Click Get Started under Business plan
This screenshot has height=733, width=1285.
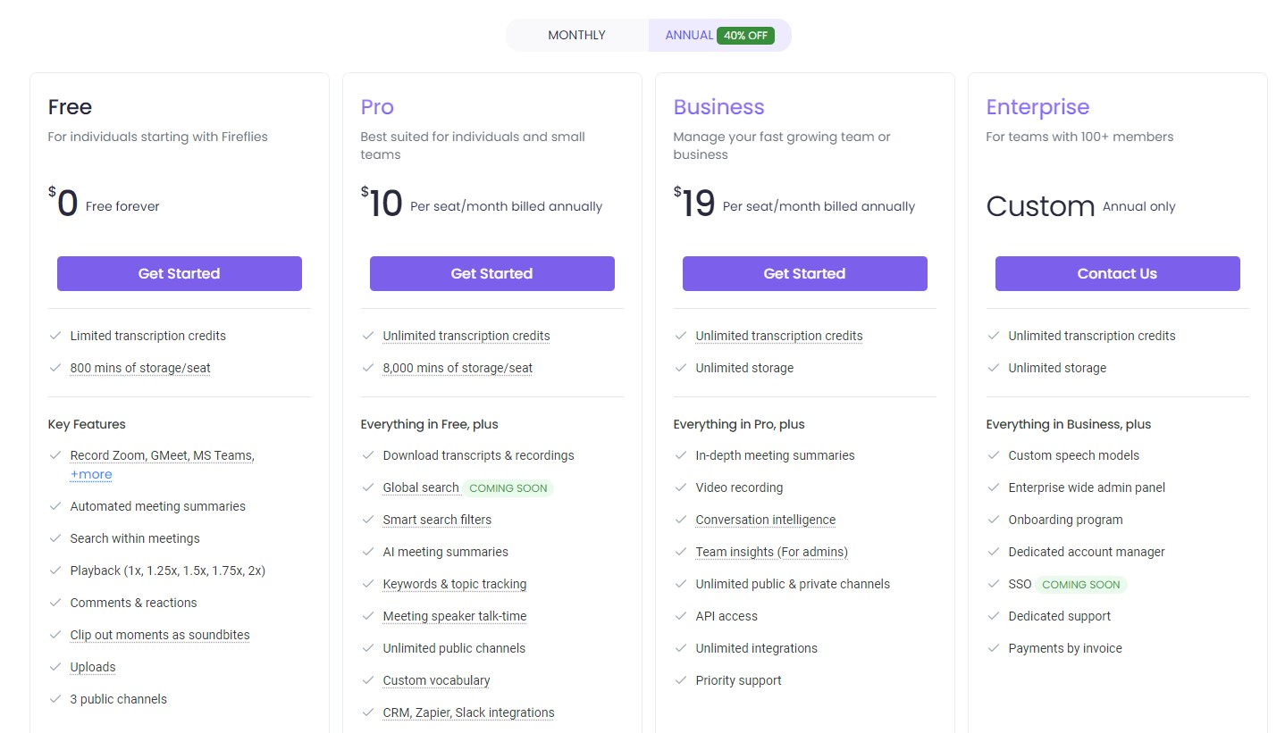click(x=804, y=274)
